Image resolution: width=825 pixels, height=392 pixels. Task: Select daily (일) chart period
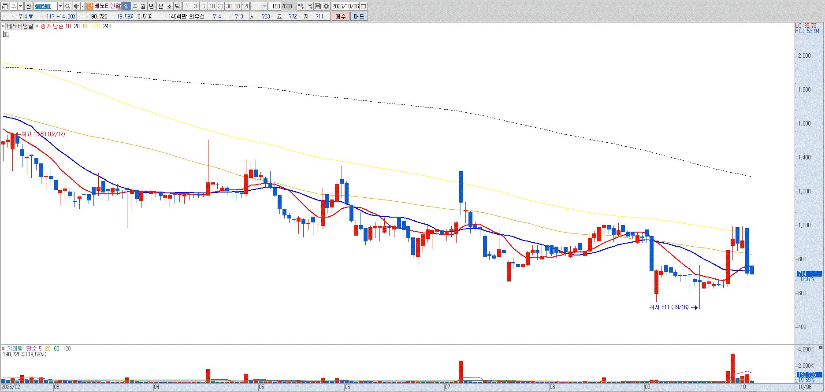(x=126, y=6)
